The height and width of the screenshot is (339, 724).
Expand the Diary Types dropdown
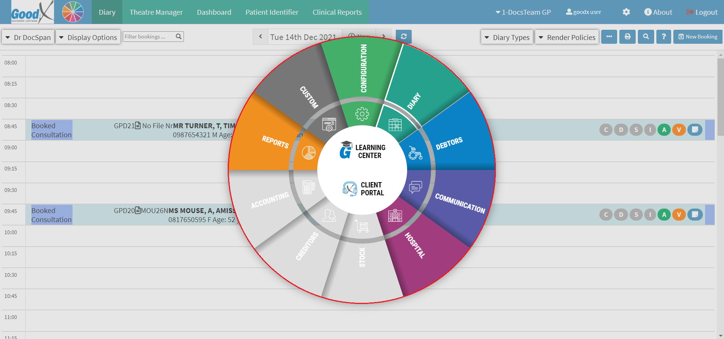(x=507, y=37)
